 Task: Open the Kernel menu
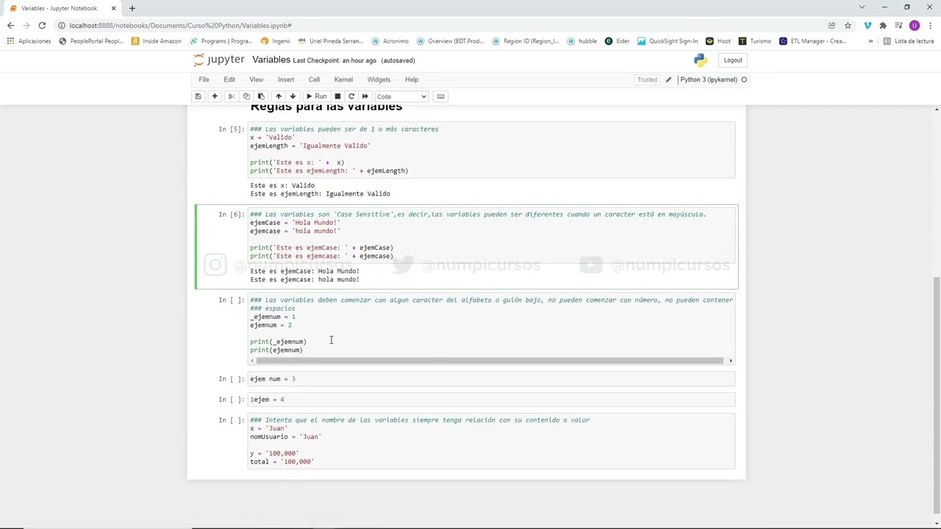(343, 79)
